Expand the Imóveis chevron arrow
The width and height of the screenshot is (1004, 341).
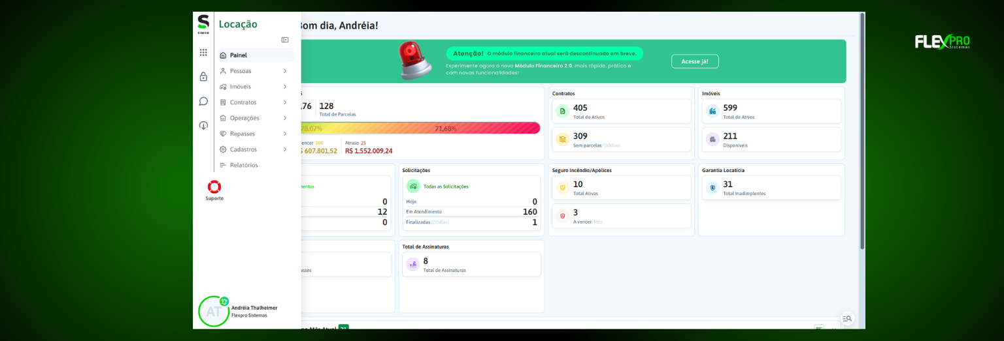point(285,87)
